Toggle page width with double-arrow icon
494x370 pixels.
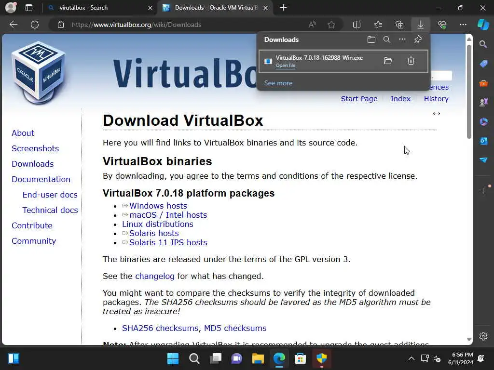[x=436, y=114]
